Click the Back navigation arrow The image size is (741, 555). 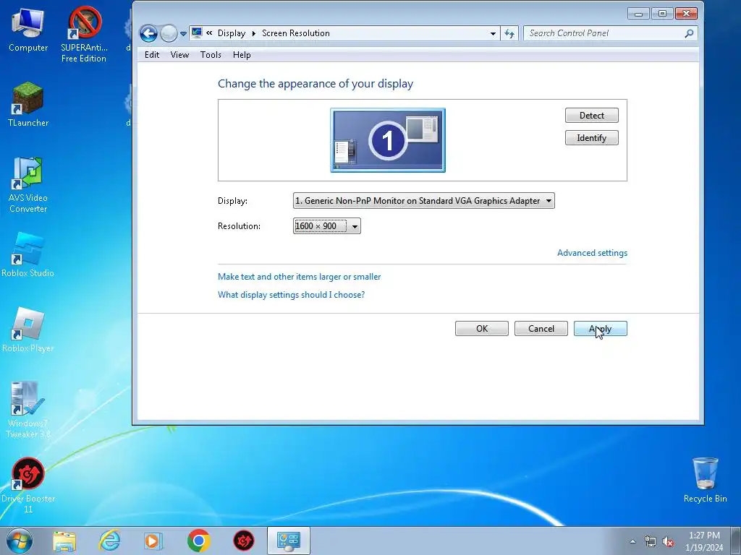(x=148, y=33)
